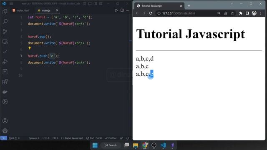Click the let huruf array declaration line

(x=60, y=17)
